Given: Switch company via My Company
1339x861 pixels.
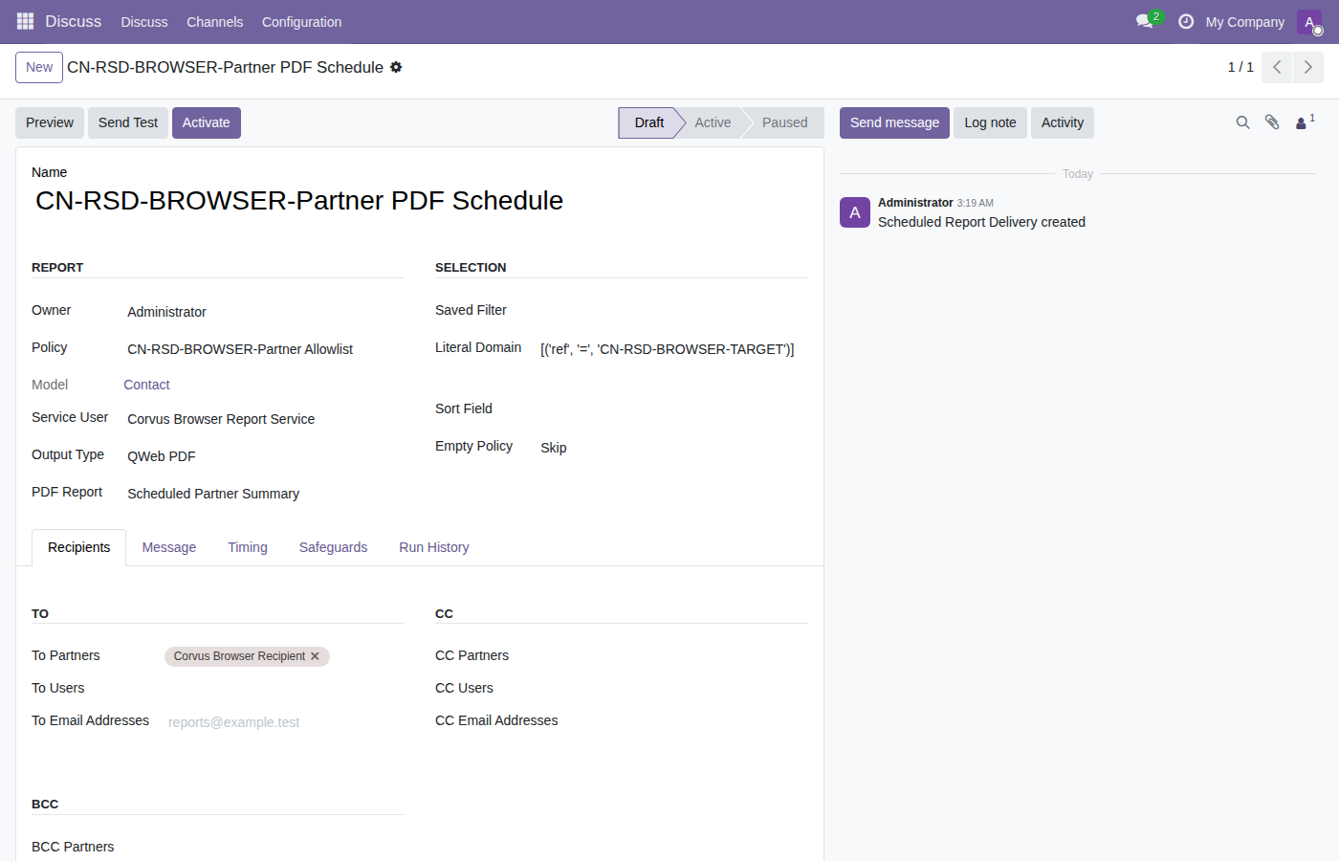Looking at the screenshot, I should pyautogui.click(x=1244, y=22).
